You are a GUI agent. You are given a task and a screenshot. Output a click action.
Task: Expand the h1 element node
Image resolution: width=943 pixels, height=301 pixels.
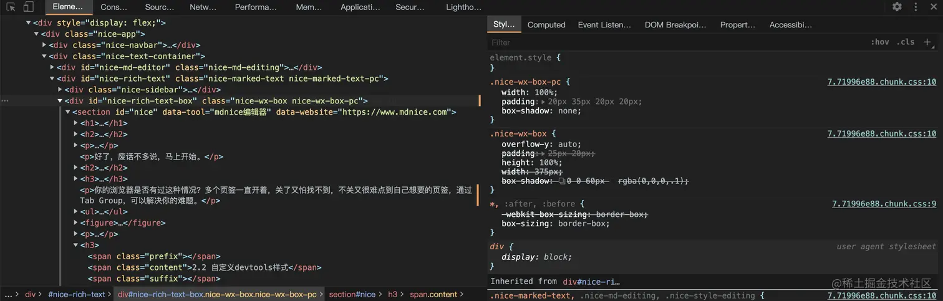(x=75, y=123)
